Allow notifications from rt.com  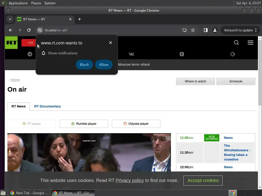[104, 65]
